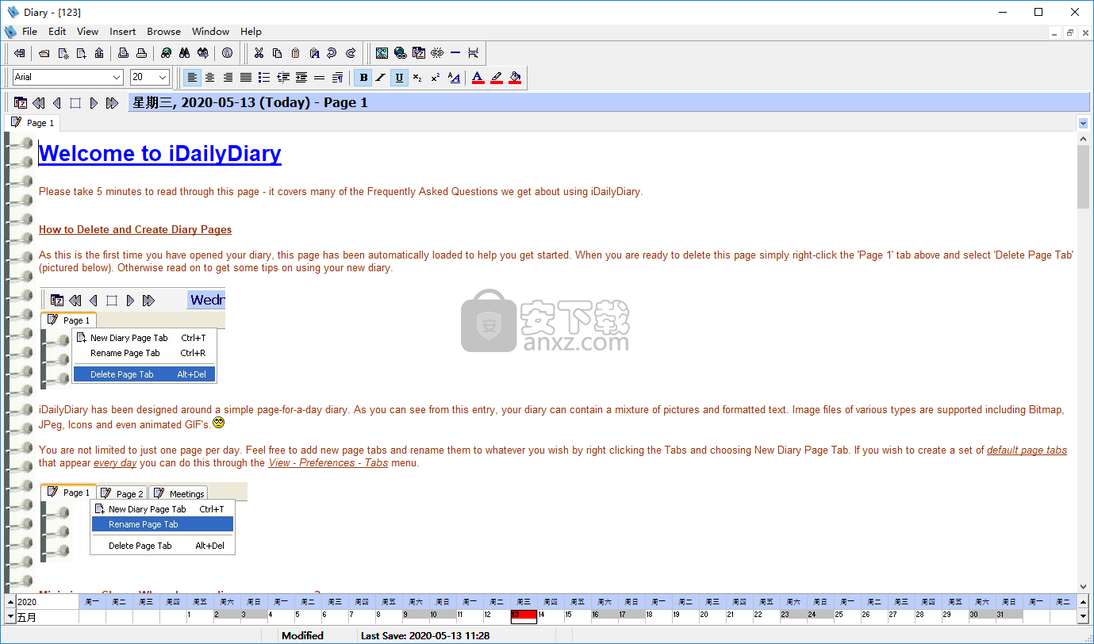Click the subscript icon
Image resolution: width=1094 pixels, height=644 pixels.
pyautogui.click(x=417, y=77)
